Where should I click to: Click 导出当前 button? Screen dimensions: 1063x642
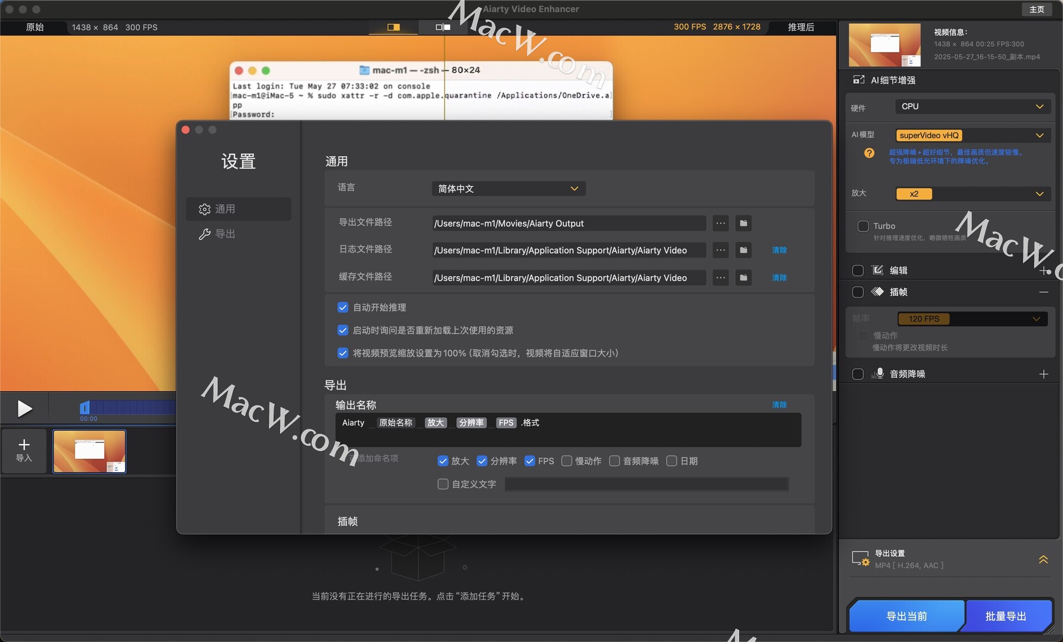[x=906, y=616]
